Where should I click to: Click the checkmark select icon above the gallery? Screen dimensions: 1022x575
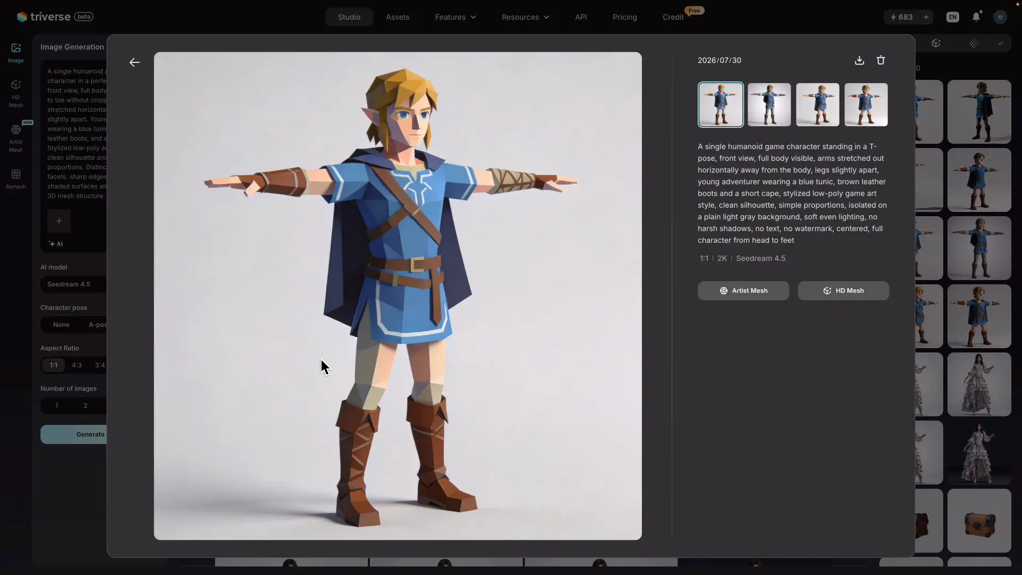[x=1001, y=44]
